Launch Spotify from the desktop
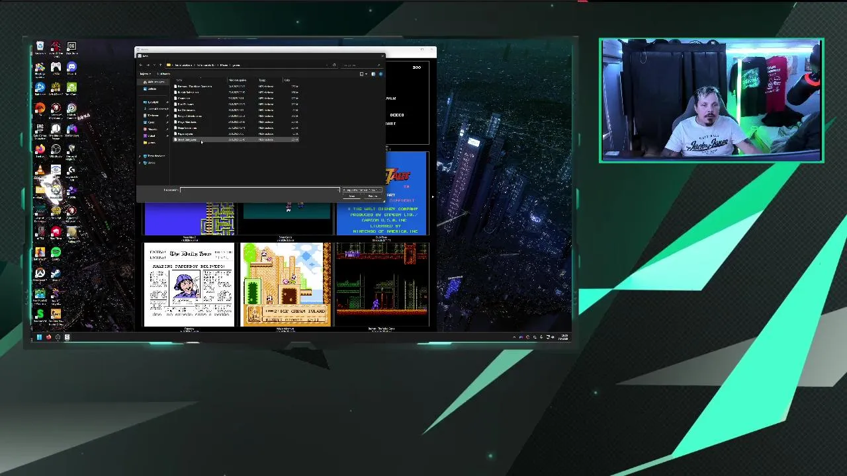This screenshot has width=847, height=476. coord(56,252)
